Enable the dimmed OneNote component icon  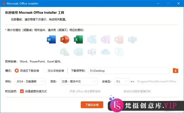click(x=106, y=39)
